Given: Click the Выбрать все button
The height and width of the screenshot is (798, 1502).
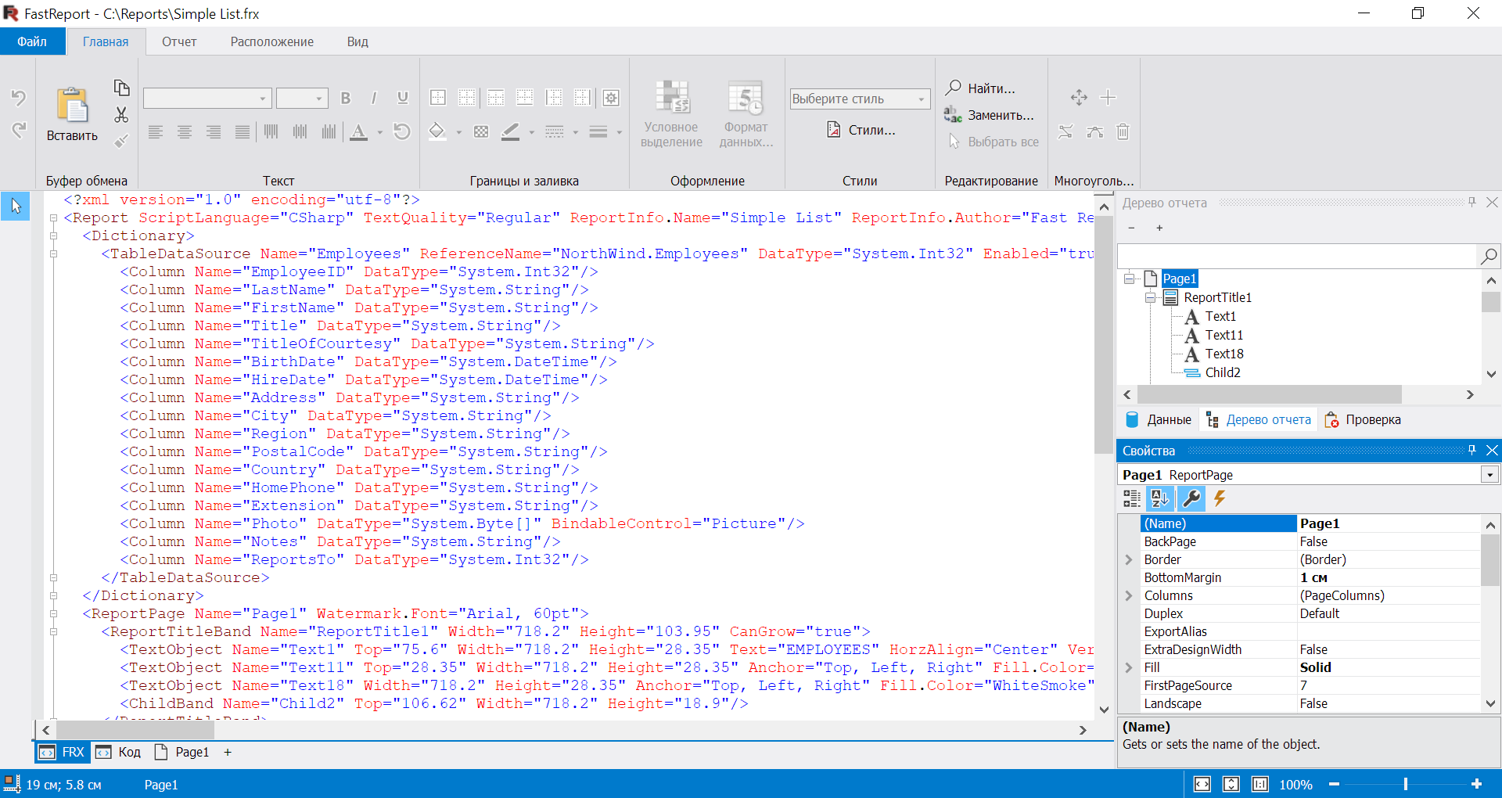Looking at the screenshot, I should point(993,142).
